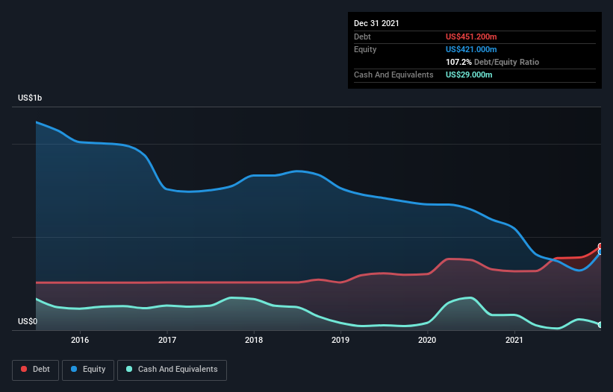
Task: Select the teal Cash end-point marker on chart
Action: 601,324
